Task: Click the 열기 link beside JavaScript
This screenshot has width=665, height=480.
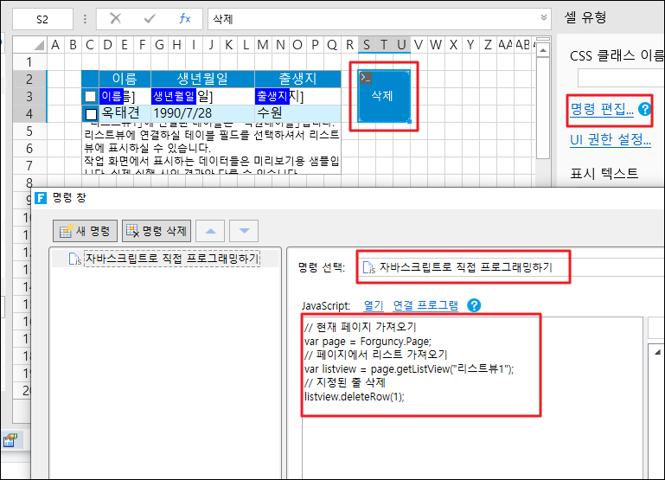Action: (374, 305)
